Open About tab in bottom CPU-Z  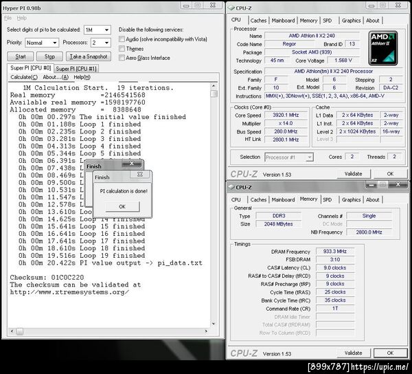coord(373,199)
